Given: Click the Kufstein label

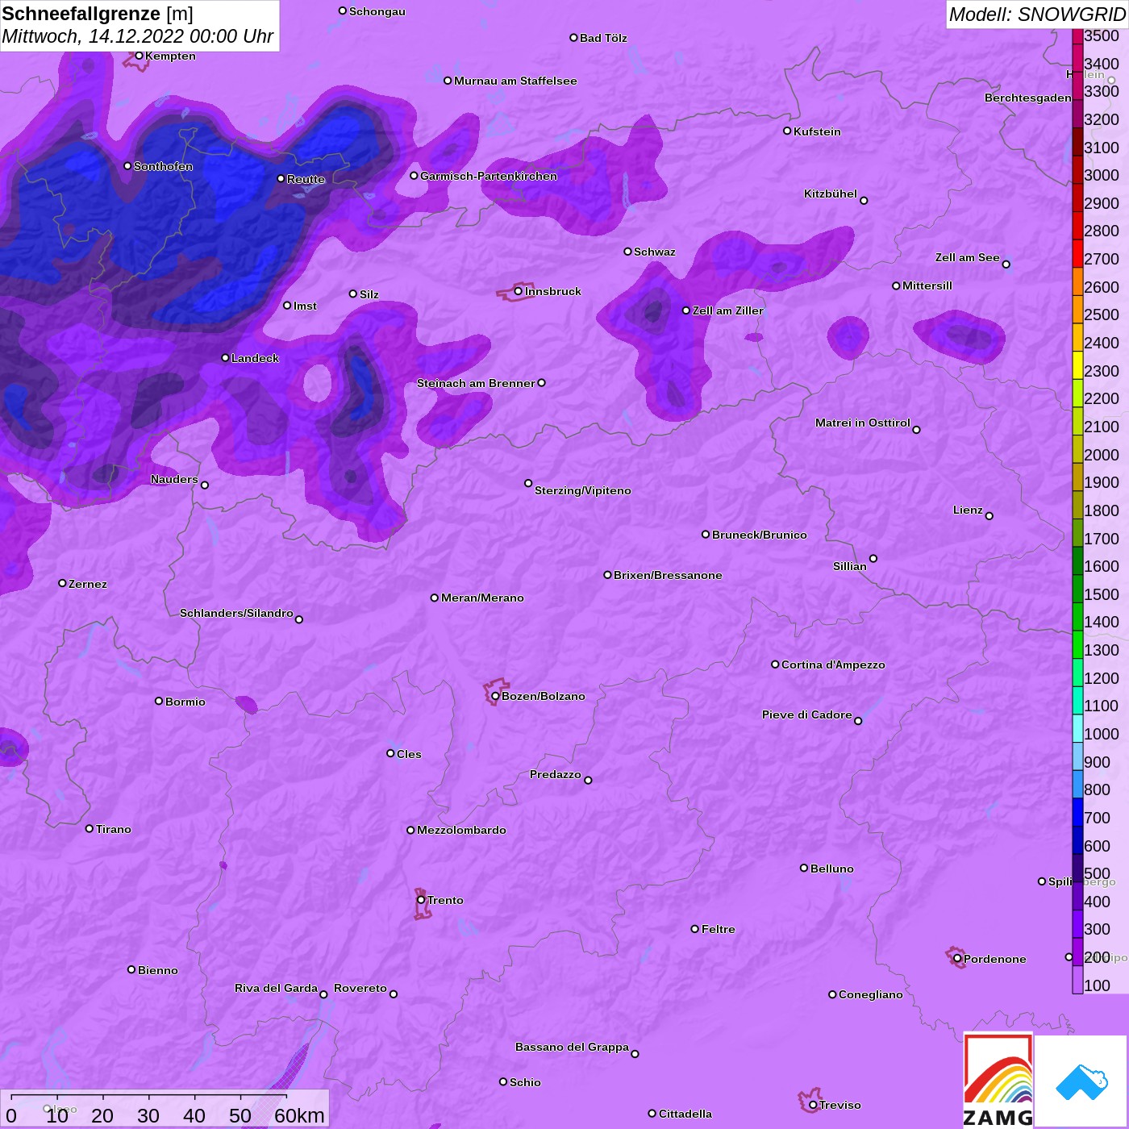Looking at the screenshot, I should [x=817, y=131].
